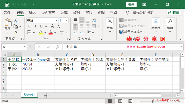This screenshot has width=185, height=104.
Task: Open the 等线 font name dropdown
Action: [x=56, y=20]
